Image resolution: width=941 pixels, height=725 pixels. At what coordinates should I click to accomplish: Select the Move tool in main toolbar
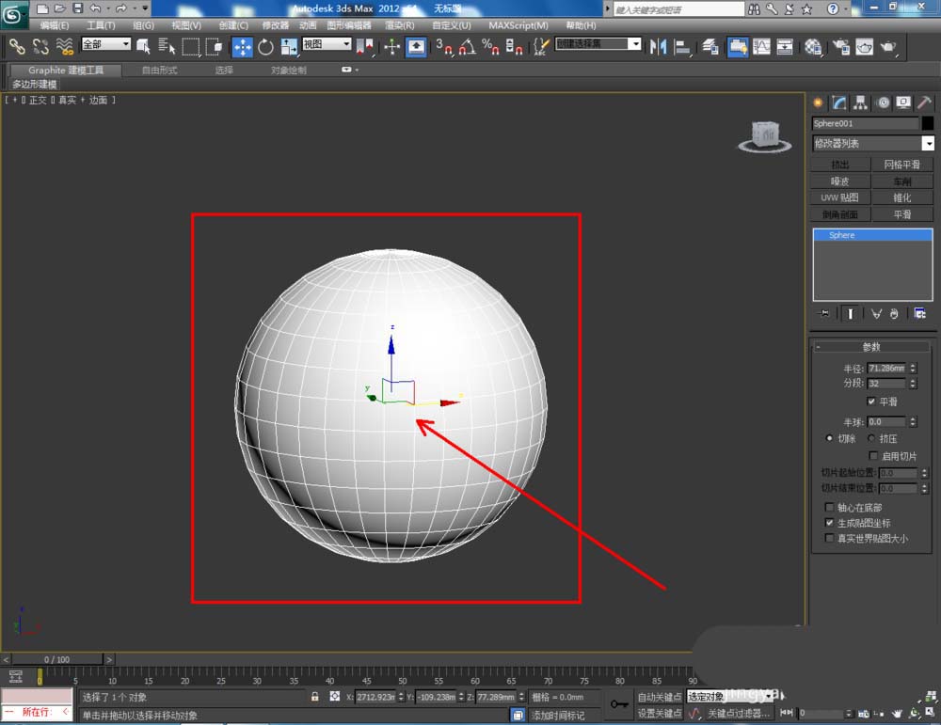(x=242, y=46)
